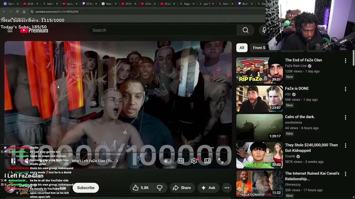Screen dimensions: 355x199
Task: Open The Internet Ruined Kai Cenat's Relationship title
Action: point(312,176)
